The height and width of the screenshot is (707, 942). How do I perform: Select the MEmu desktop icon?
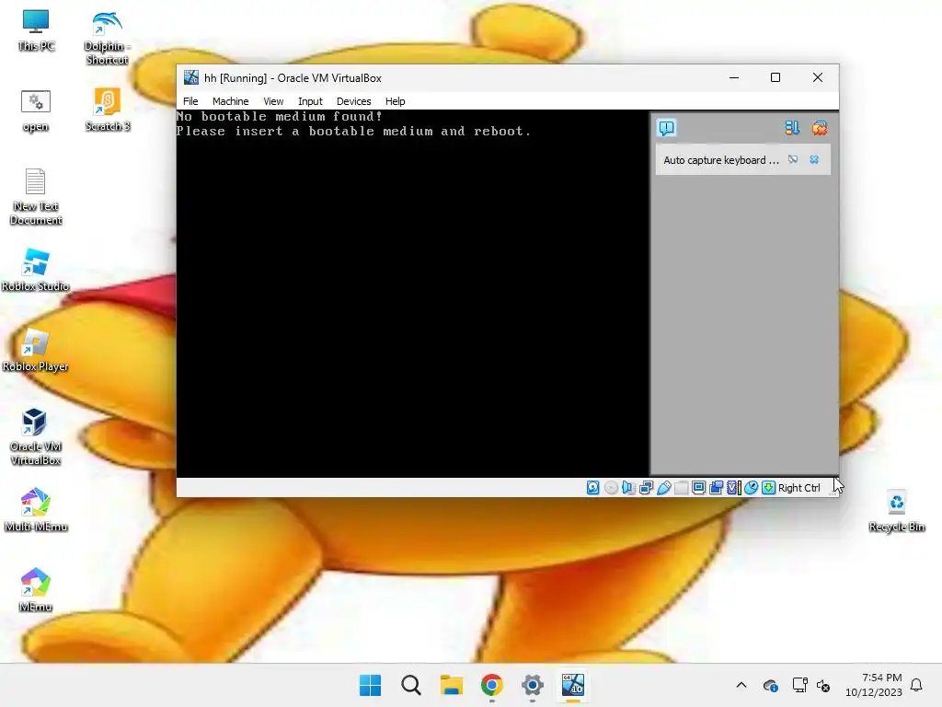pos(35,590)
